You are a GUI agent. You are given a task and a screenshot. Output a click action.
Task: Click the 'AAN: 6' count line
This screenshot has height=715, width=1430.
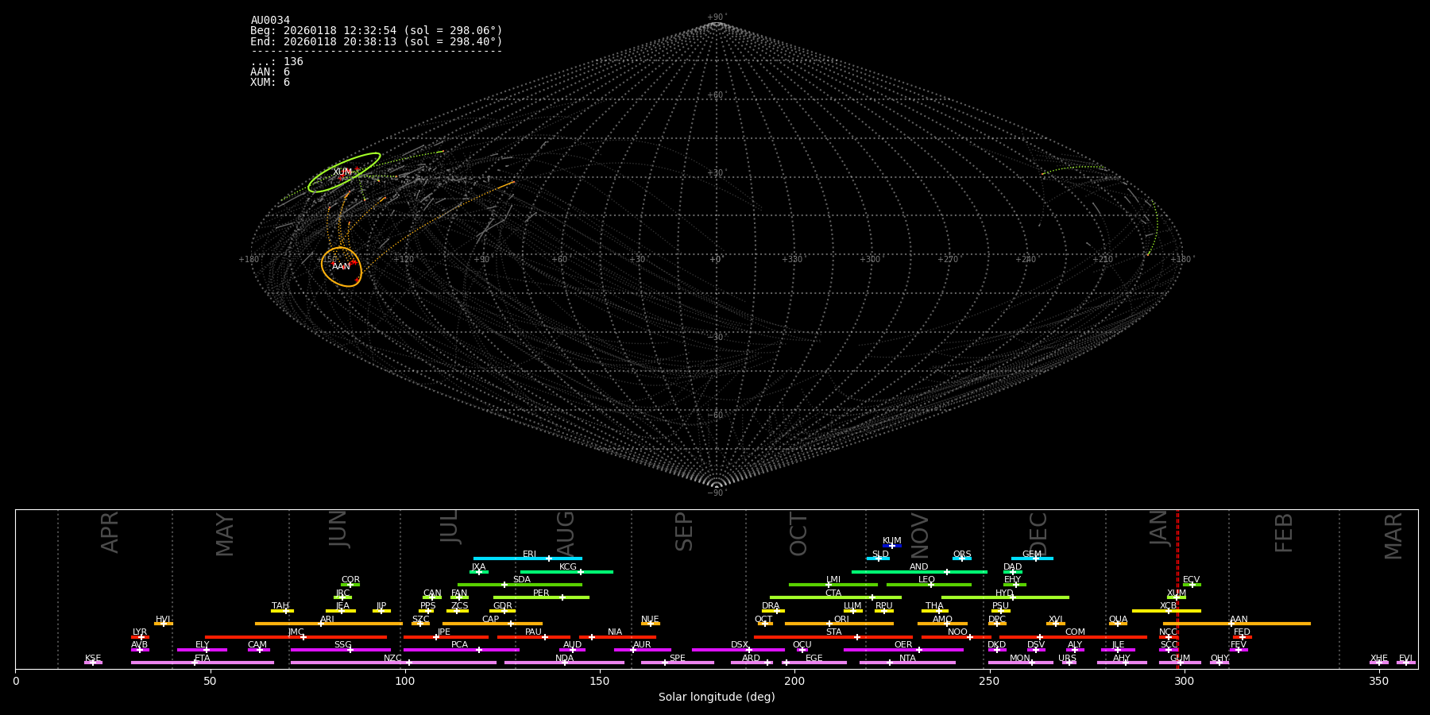(270, 72)
